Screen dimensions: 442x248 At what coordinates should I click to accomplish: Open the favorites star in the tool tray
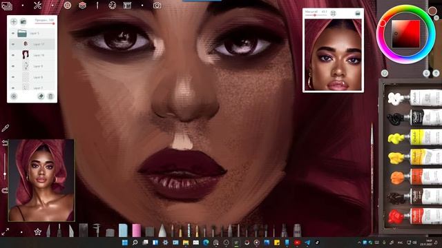pyautogui.click(x=38, y=232)
